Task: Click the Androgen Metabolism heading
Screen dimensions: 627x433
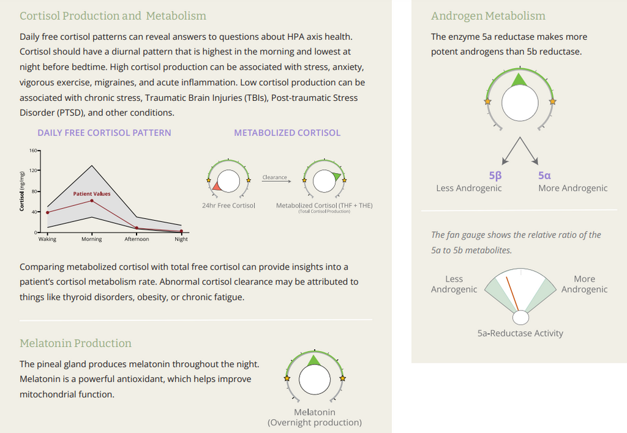Action: point(488,16)
